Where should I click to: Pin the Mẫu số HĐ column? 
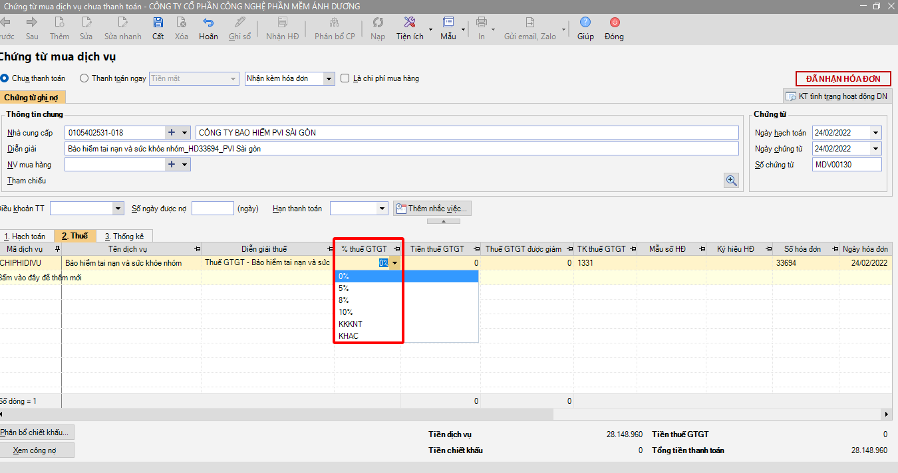point(701,249)
